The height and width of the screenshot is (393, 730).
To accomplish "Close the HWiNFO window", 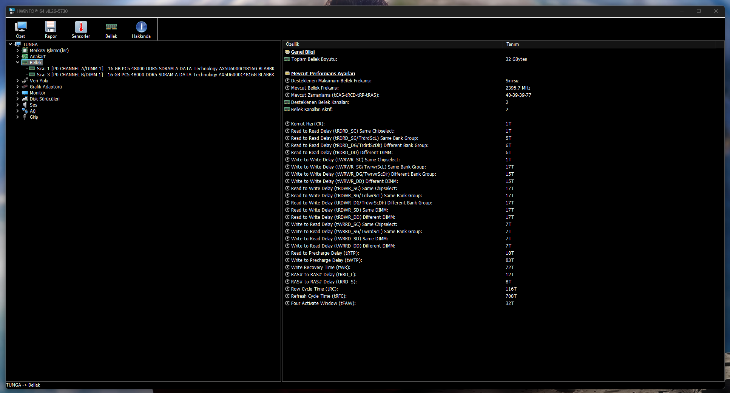I will 716,11.
